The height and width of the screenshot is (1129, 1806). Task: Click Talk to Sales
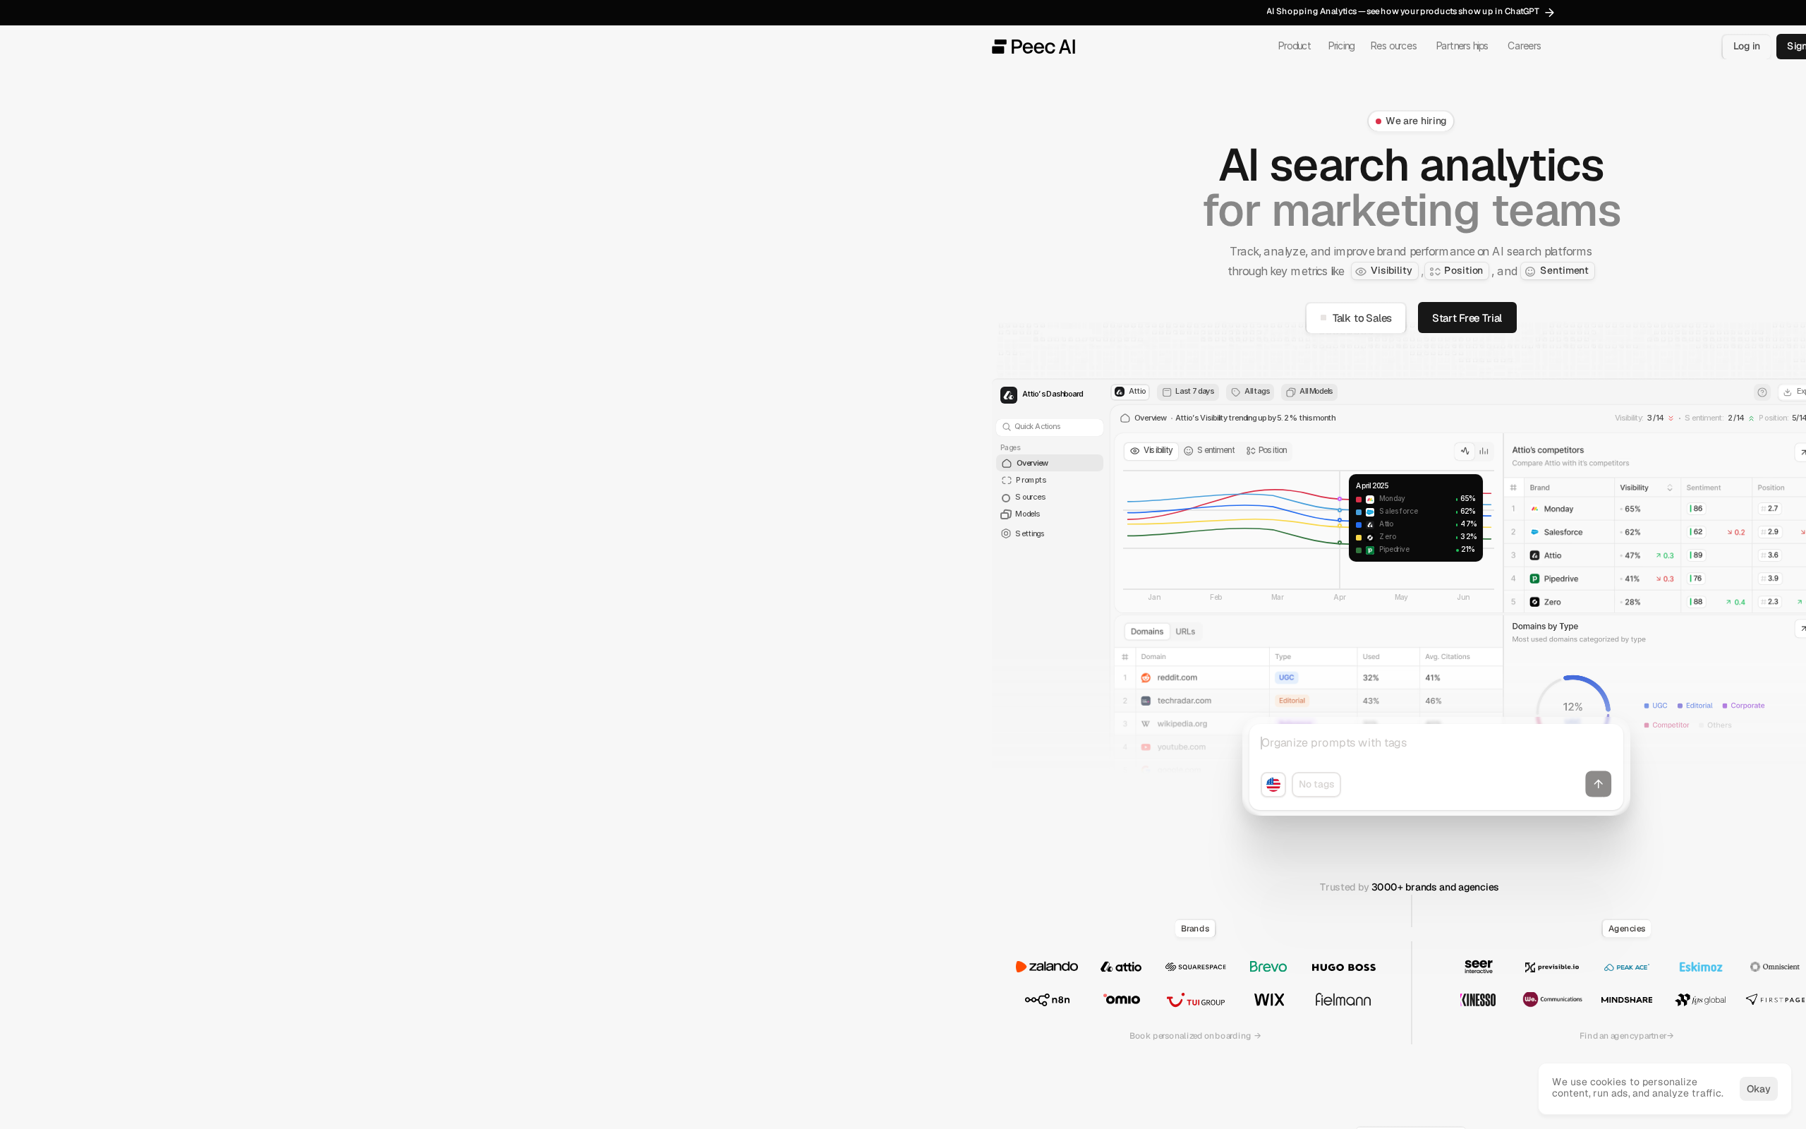tap(1355, 318)
